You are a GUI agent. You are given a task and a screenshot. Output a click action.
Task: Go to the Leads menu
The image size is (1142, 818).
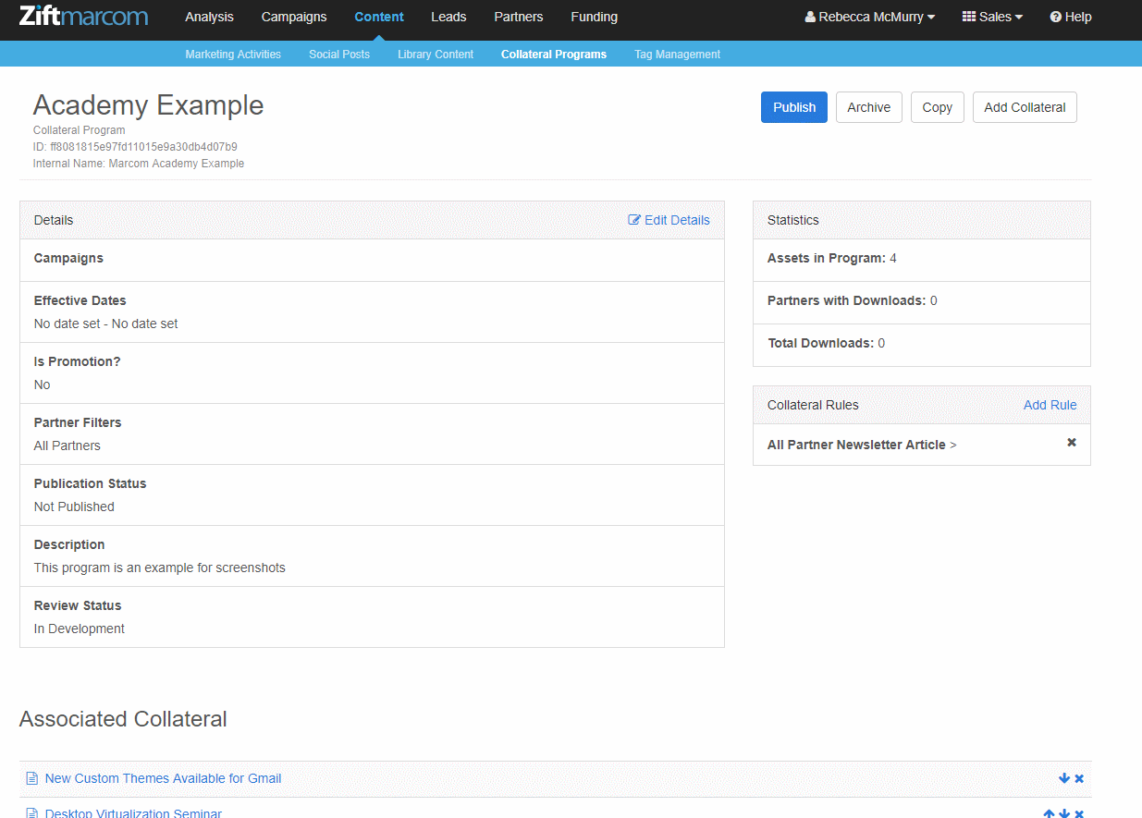point(448,17)
